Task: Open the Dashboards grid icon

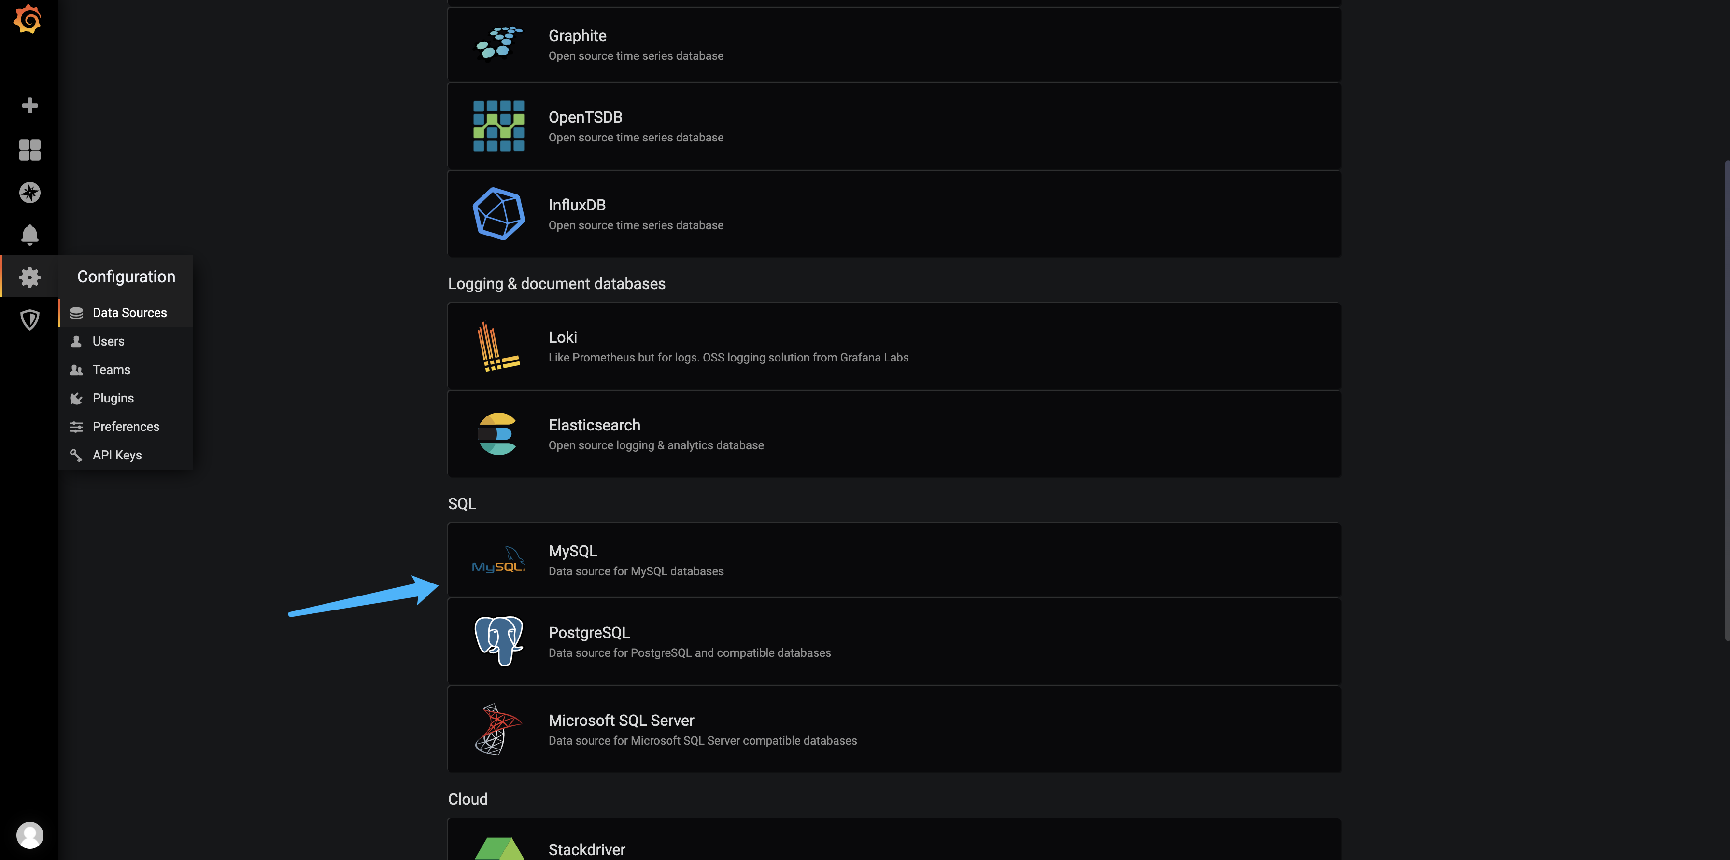Action: (x=29, y=150)
